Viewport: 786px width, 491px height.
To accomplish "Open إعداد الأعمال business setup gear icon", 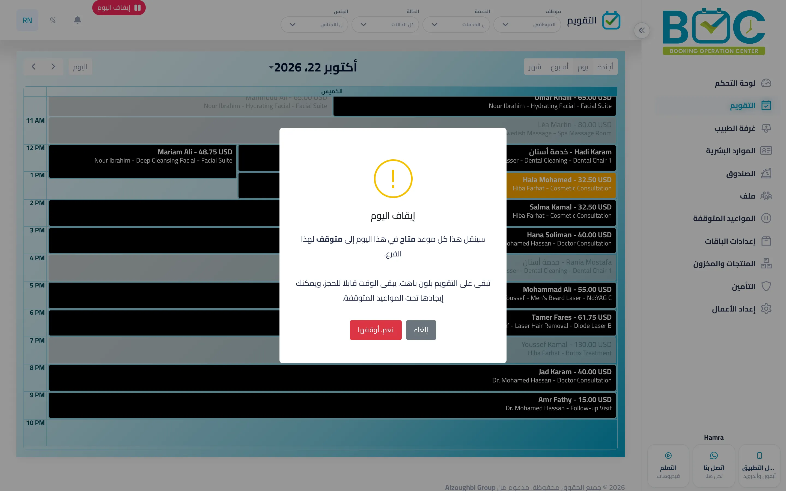I will coord(766,309).
